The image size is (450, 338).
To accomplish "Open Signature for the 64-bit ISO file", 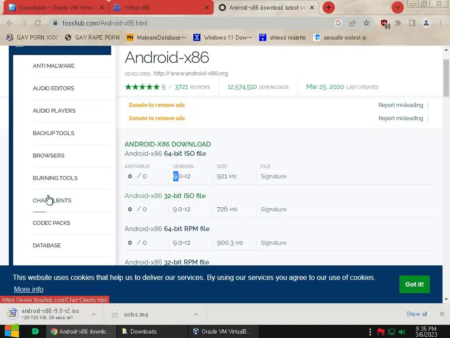I will [x=273, y=176].
